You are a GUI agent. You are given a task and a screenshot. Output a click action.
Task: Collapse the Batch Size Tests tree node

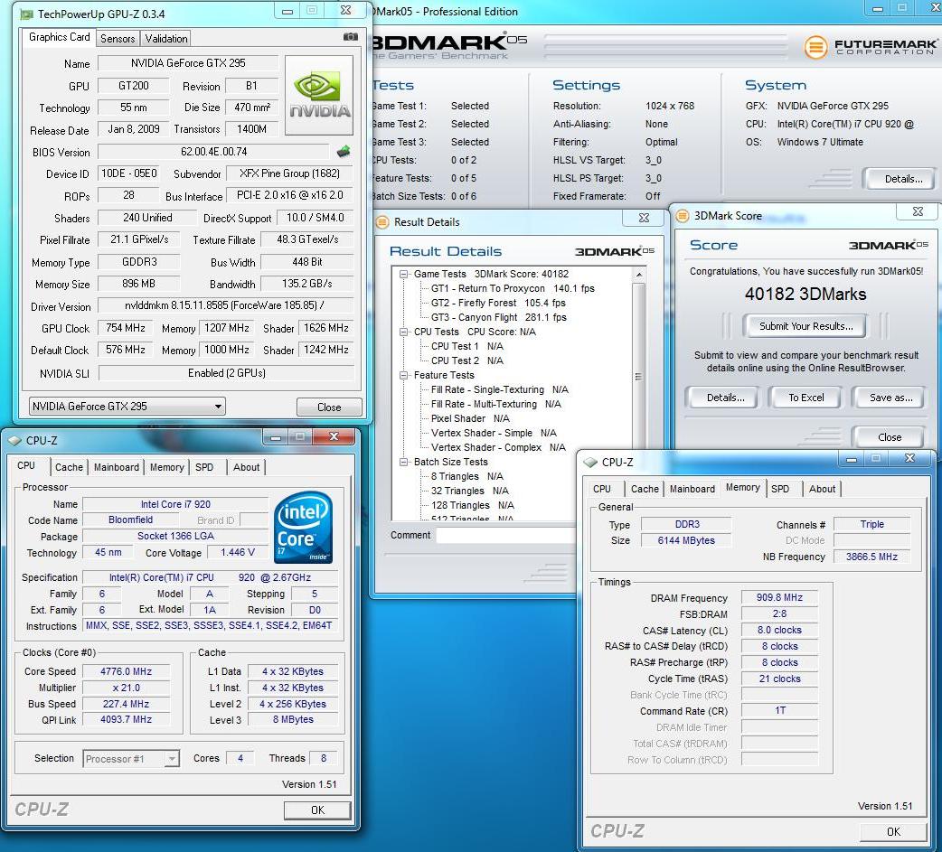click(x=404, y=462)
